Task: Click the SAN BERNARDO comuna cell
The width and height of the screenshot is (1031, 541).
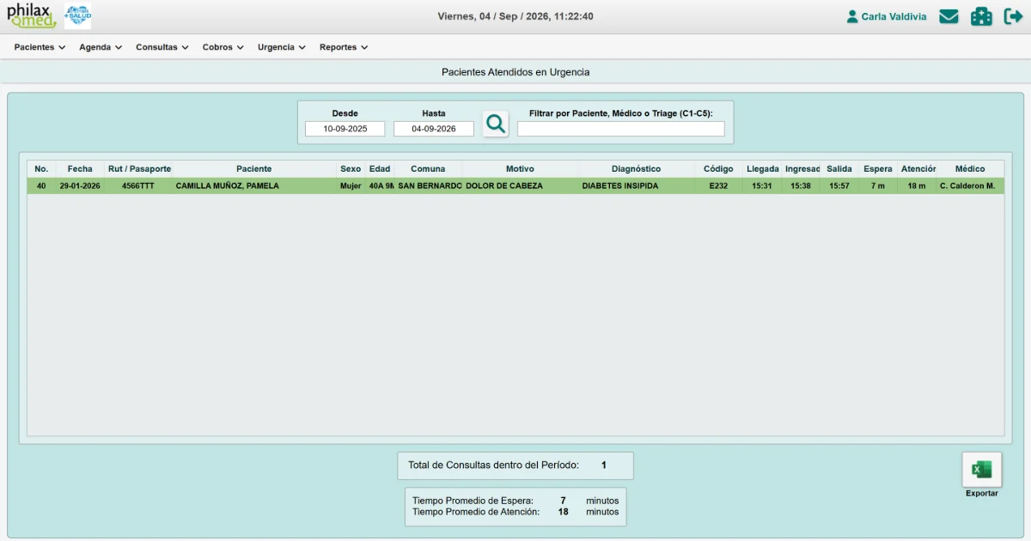Action: click(430, 185)
